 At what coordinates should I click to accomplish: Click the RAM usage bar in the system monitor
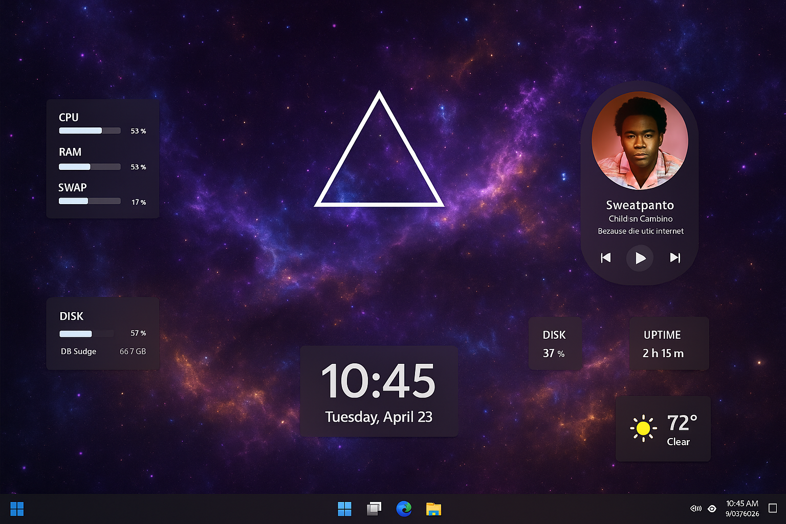click(x=90, y=166)
